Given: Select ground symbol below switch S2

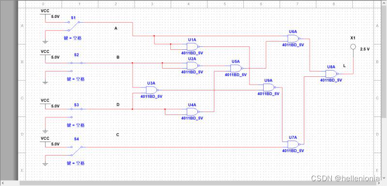Looking at the screenshot, I should [x=45, y=83].
